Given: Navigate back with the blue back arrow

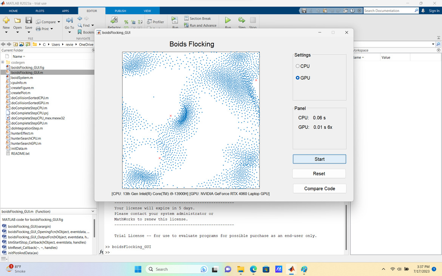Looking at the screenshot, I should [x=80, y=19].
